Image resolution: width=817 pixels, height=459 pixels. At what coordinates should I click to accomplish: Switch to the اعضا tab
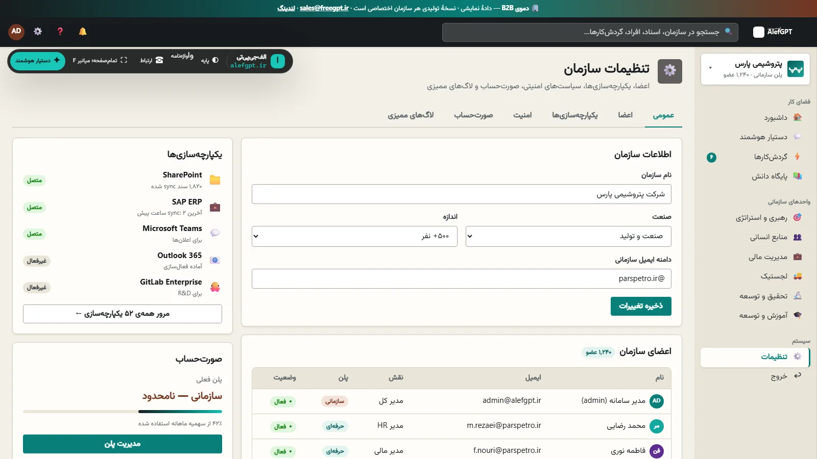click(x=626, y=115)
